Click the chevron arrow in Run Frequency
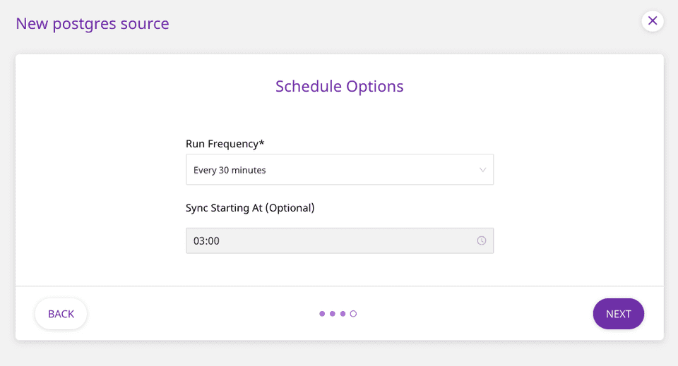 483,170
